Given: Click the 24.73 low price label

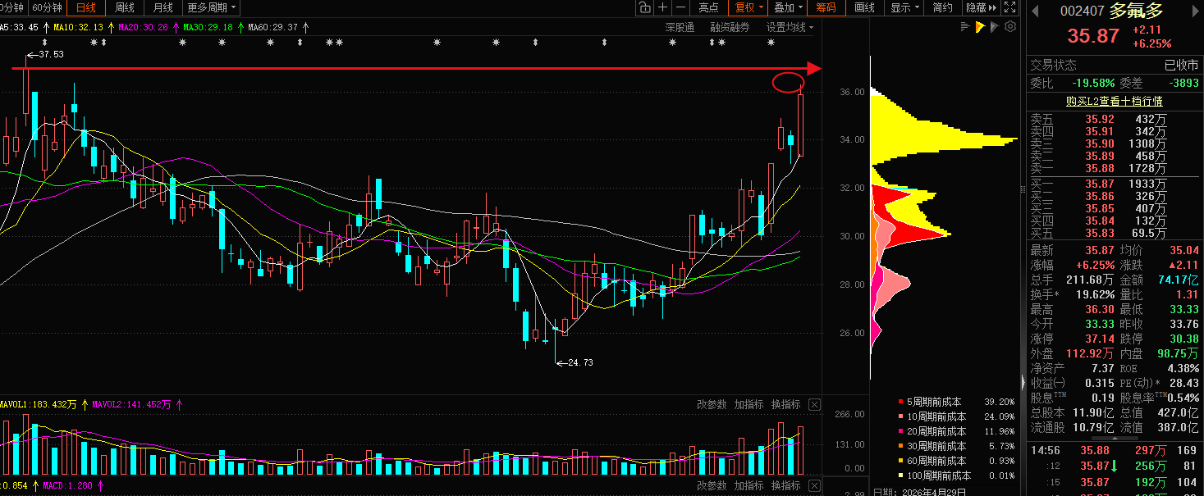Looking at the screenshot, I should tap(580, 362).
